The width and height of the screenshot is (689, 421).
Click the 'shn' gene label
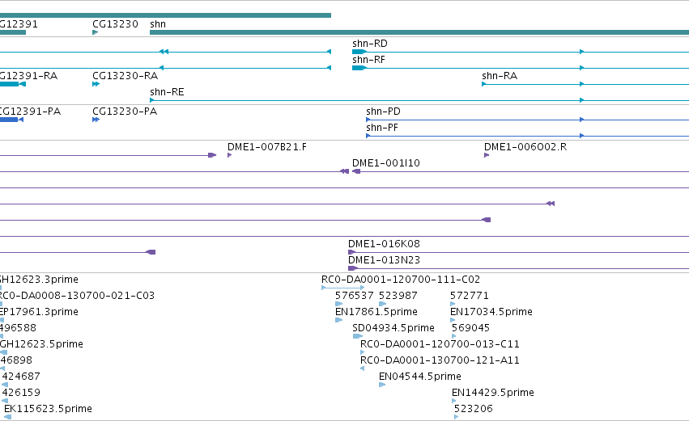pyautogui.click(x=158, y=24)
